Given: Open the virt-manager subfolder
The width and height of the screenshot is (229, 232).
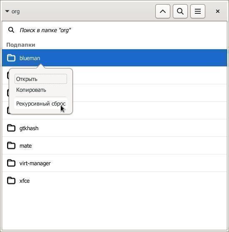Looking at the screenshot, I should coord(114,163).
